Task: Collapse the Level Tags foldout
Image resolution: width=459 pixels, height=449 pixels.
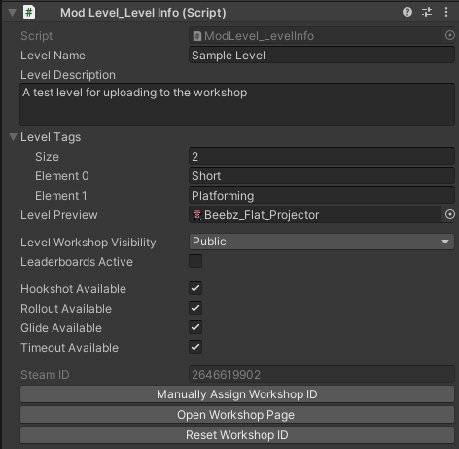Action: [13, 137]
